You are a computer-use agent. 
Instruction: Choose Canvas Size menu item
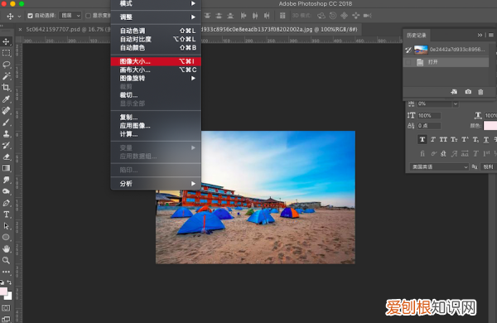(x=156, y=70)
